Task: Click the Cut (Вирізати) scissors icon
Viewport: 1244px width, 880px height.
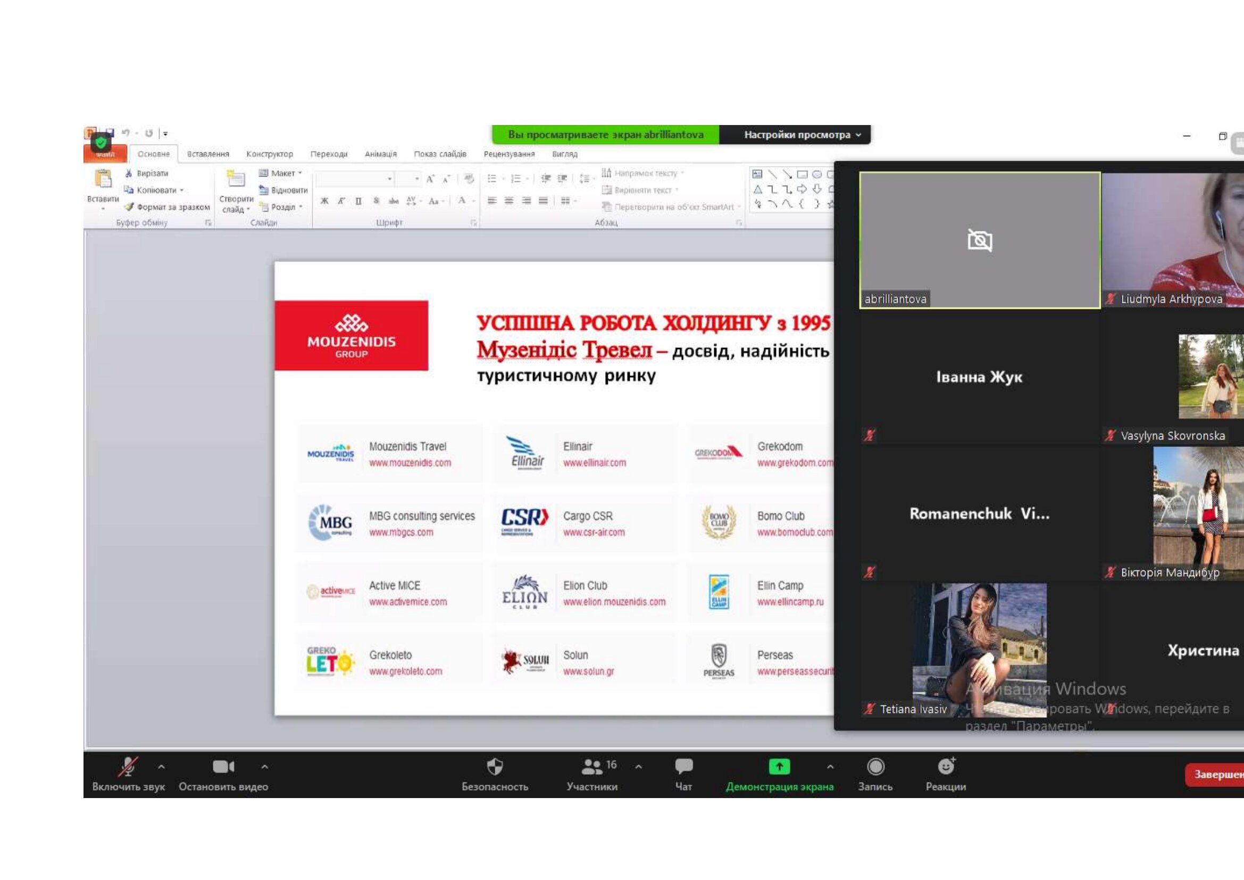Action: (128, 173)
